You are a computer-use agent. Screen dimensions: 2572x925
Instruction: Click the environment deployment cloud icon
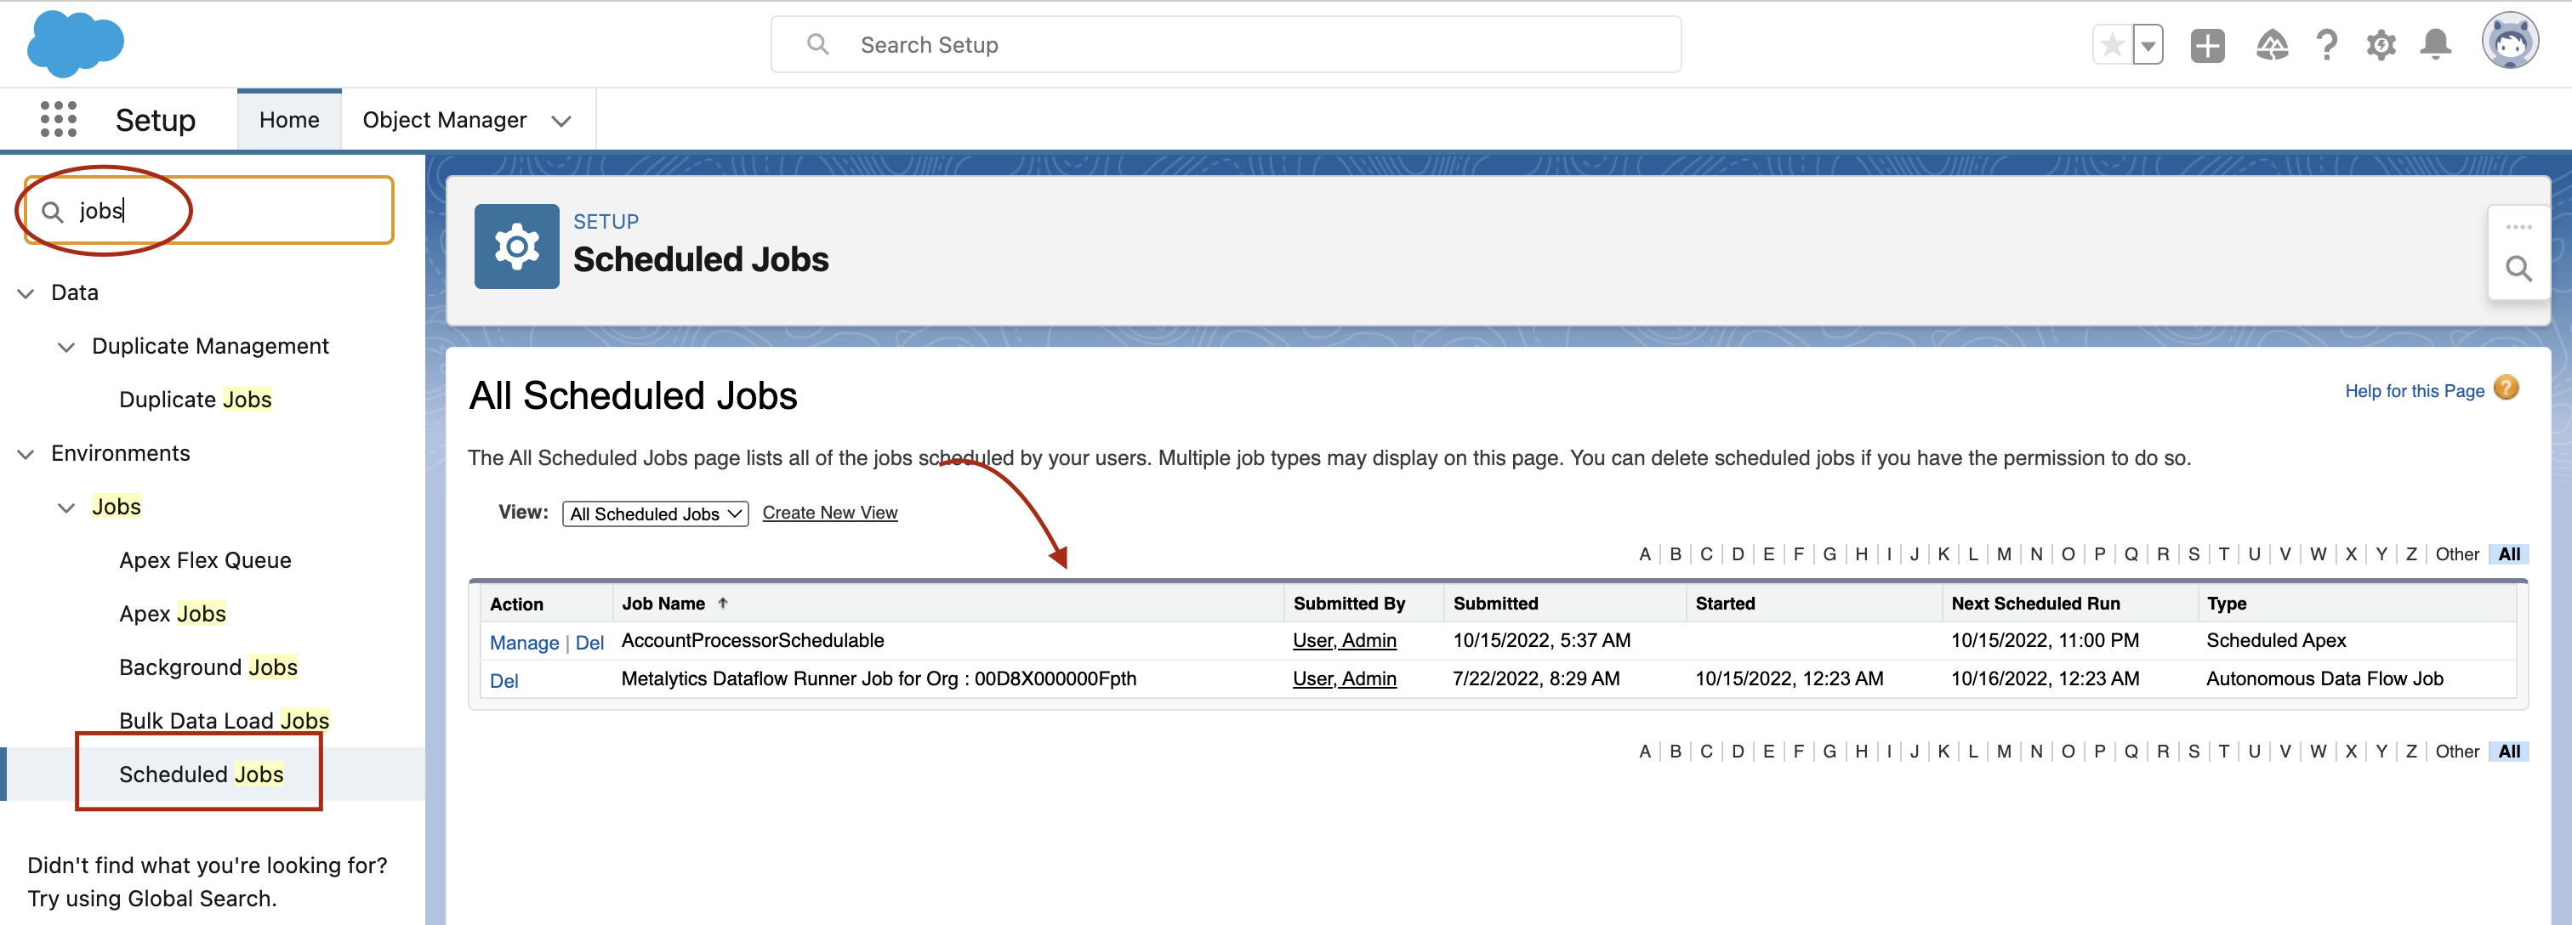2272,45
